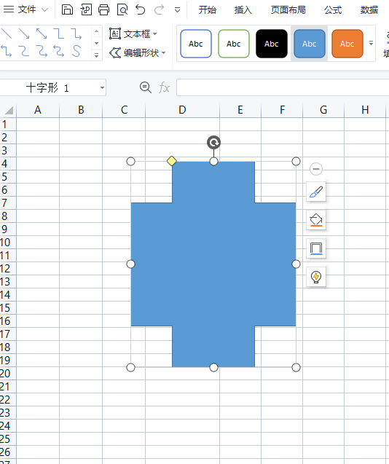Click the Undo arrow
This screenshot has height=464, width=389.
(x=141, y=9)
